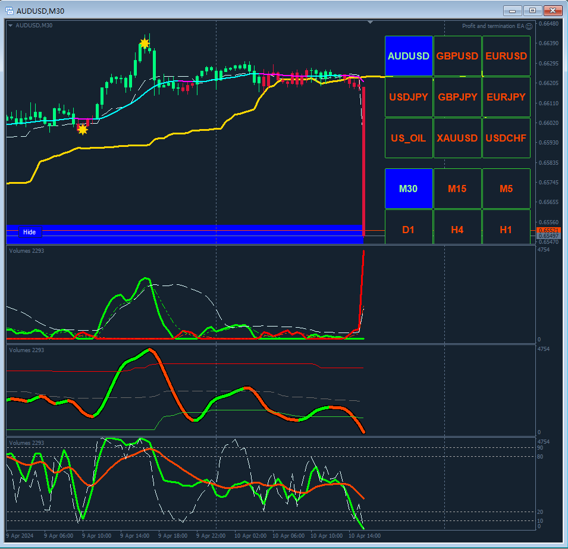Click the Hide button on the chart
Image resolution: width=568 pixels, height=549 pixels.
30,232
